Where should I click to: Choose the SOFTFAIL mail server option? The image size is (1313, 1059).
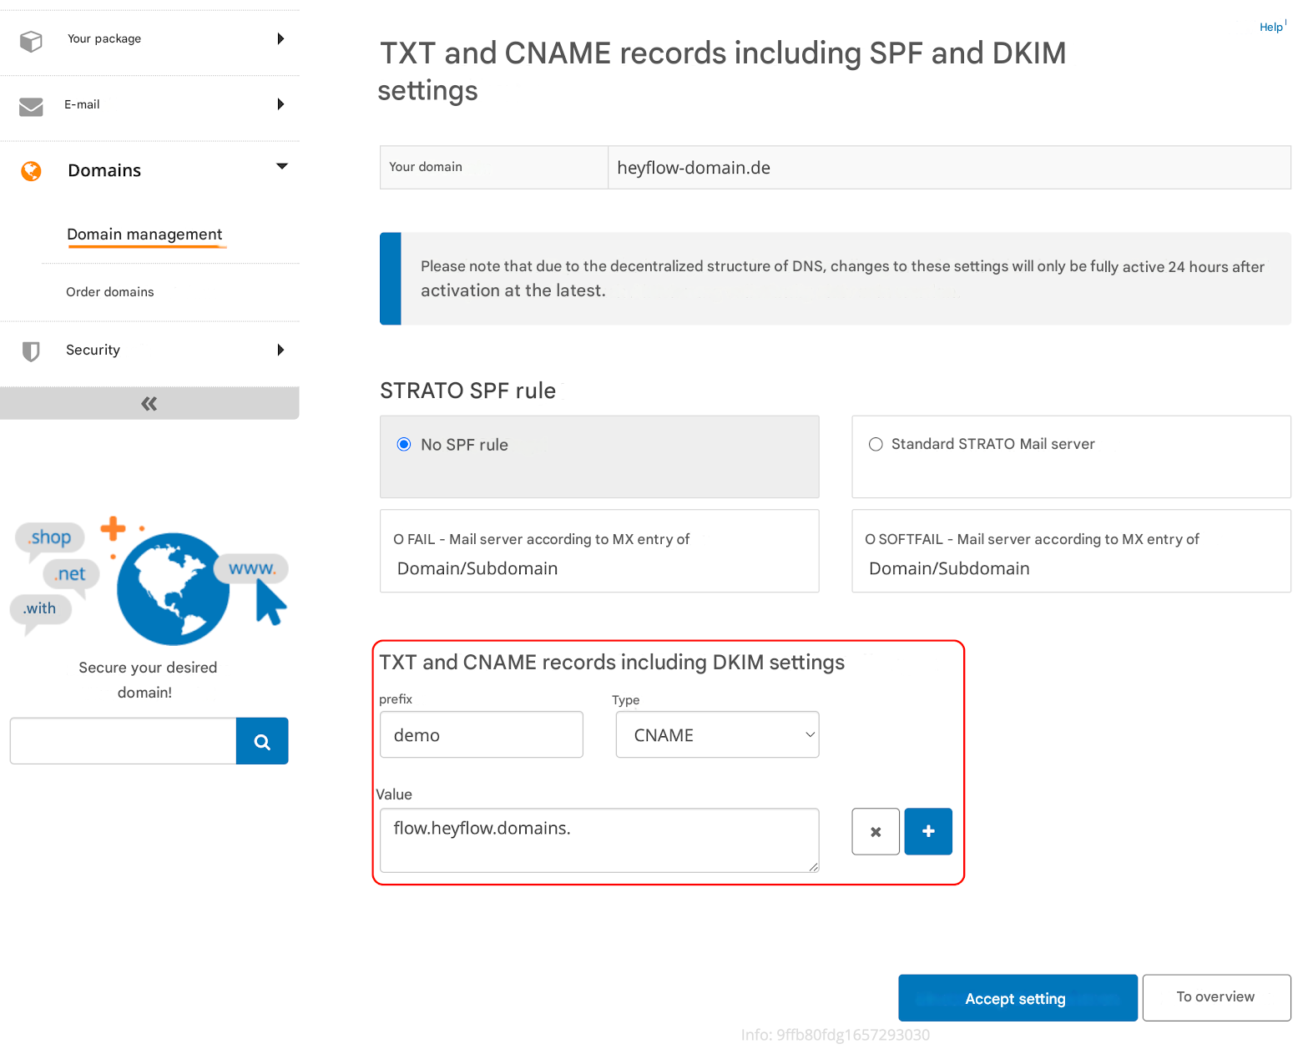tap(1070, 552)
